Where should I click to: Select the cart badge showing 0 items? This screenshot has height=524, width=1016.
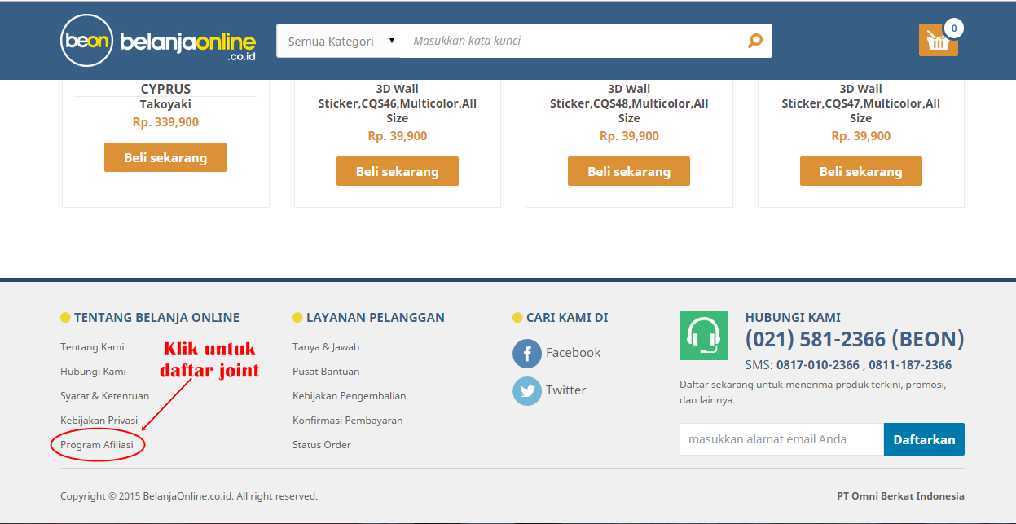pos(953,27)
